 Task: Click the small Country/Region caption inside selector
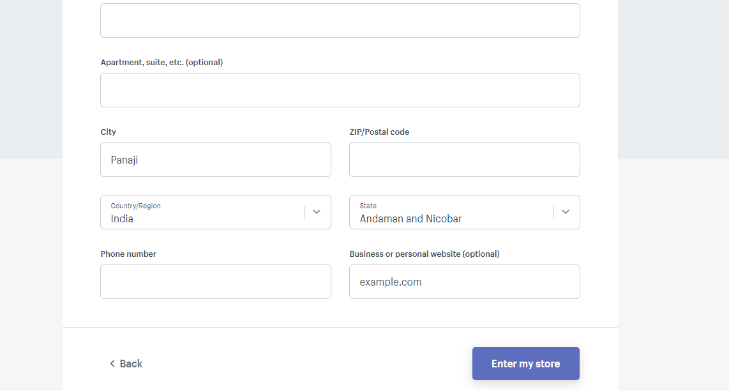coord(136,206)
